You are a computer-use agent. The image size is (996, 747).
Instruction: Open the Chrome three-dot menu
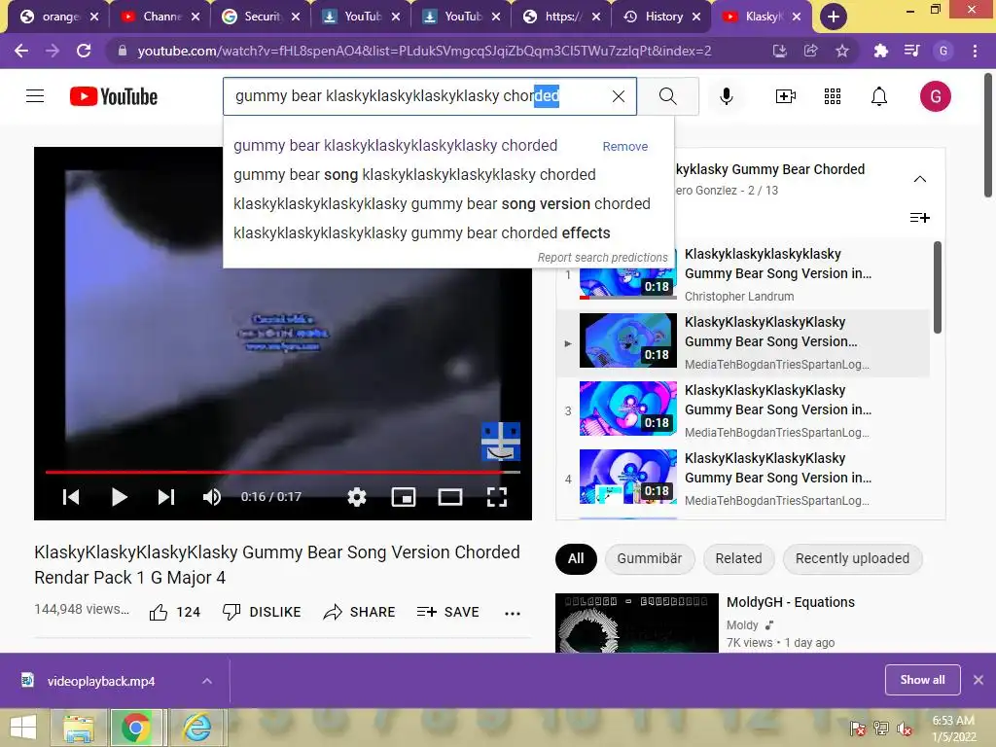[x=975, y=51]
